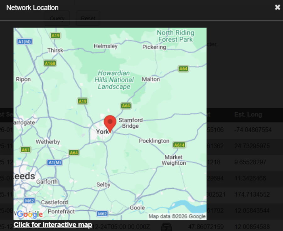Sort by the Est. Long column header
Image resolution: width=283 pixels, height=231 pixels.
point(248,115)
